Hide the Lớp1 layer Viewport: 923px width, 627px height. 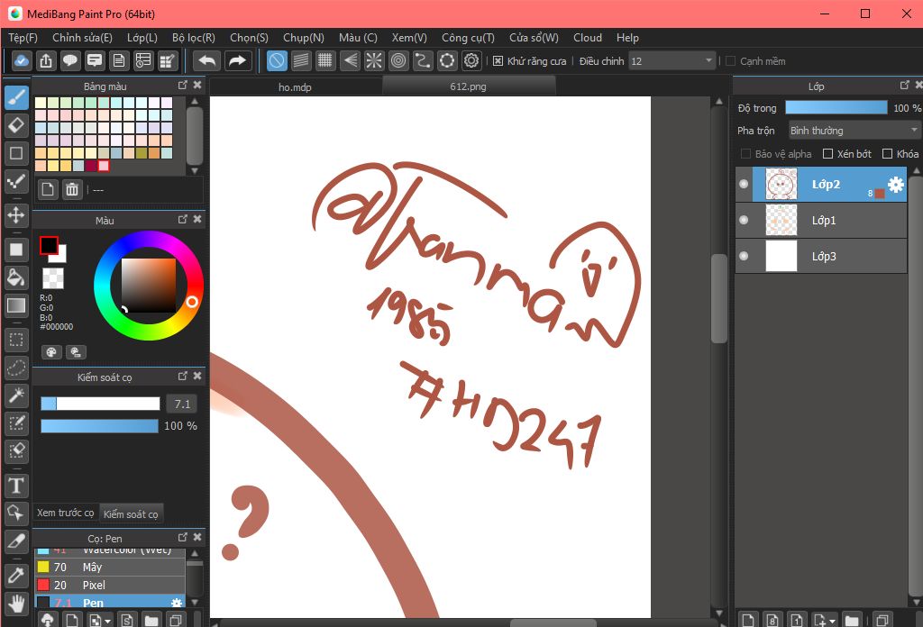[x=744, y=220]
